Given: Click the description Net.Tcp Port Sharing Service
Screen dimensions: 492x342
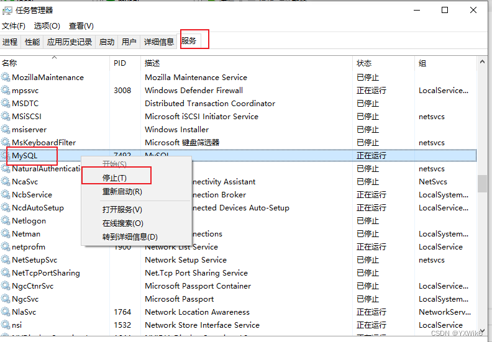Looking at the screenshot, I should tap(196, 273).
